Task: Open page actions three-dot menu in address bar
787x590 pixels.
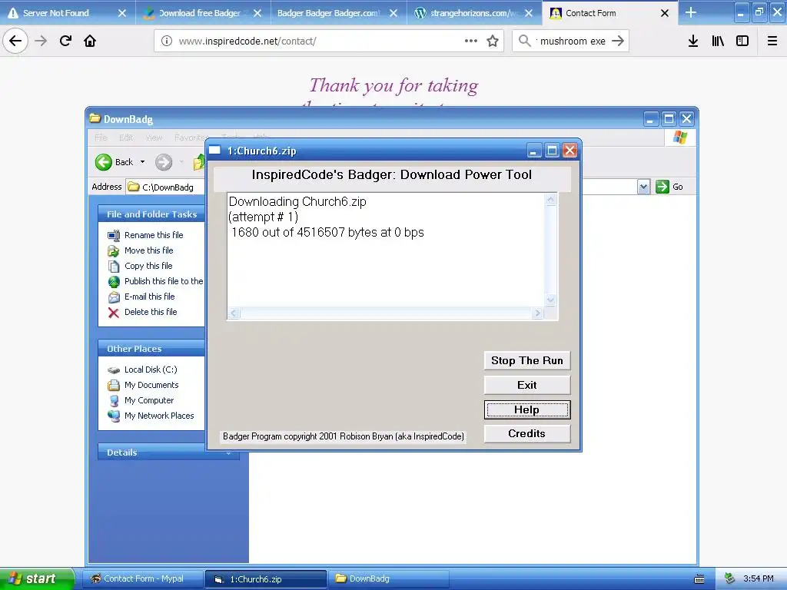Action: coord(471,41)
